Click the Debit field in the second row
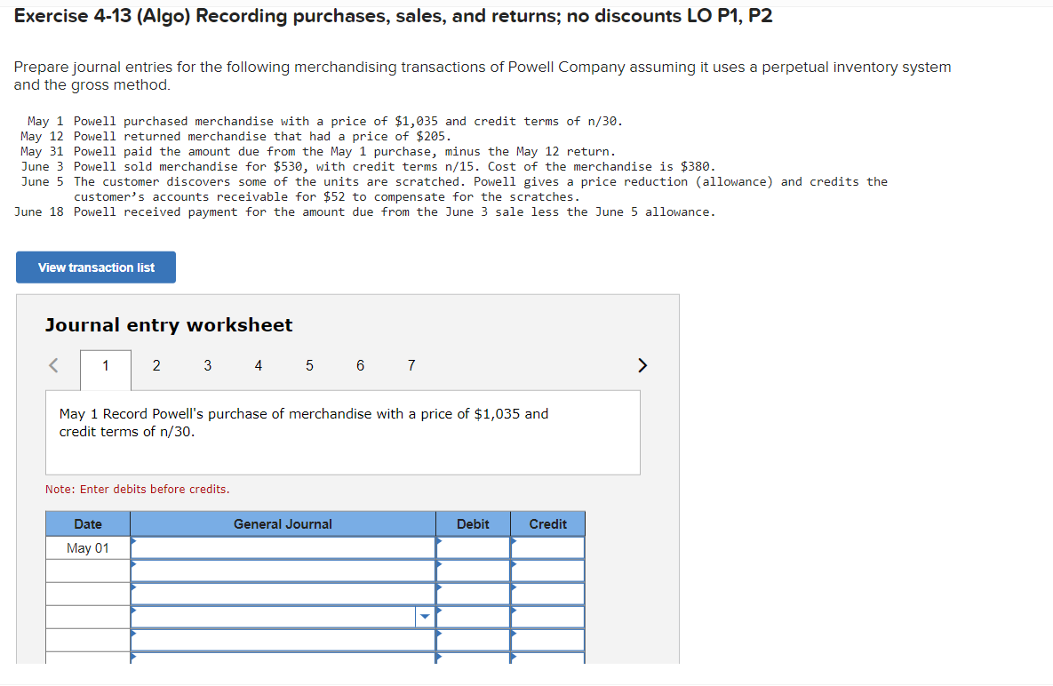The width and height of the screenshot is (1053, 686). pos(473,570)
